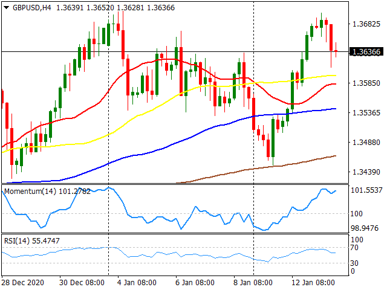Click the 28 Dec 2020 date label
The height and width of the screenshot is (290, 387).
23,282
